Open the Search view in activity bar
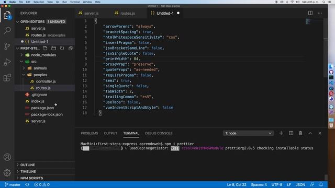Viewport: 335px width, 188px height. [x=7, y=30]
